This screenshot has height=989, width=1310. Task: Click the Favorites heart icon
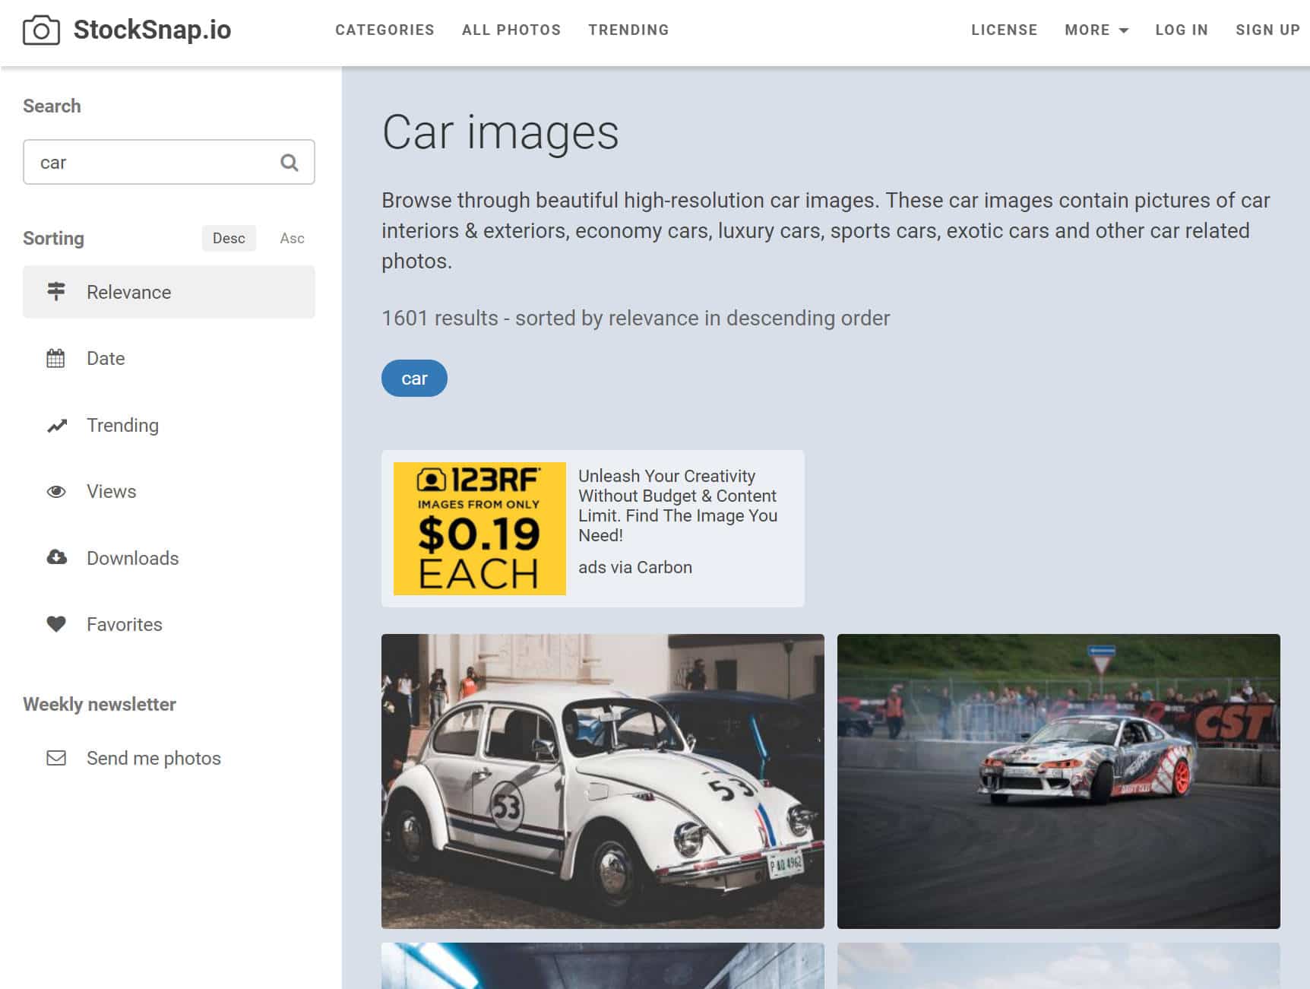[x=56, y=624]
